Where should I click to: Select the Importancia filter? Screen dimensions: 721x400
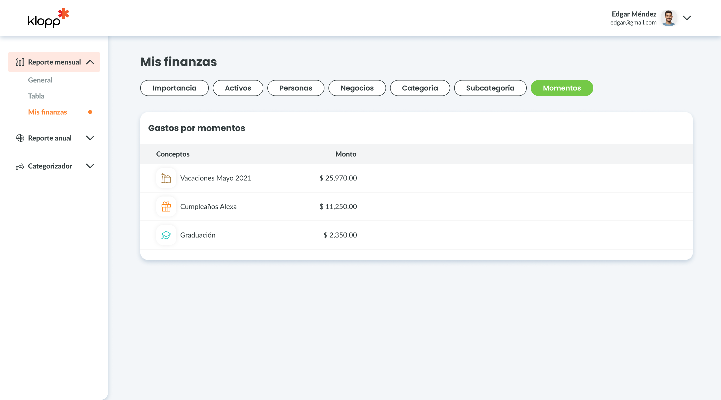pyautogui.click(x=174, y=88)
